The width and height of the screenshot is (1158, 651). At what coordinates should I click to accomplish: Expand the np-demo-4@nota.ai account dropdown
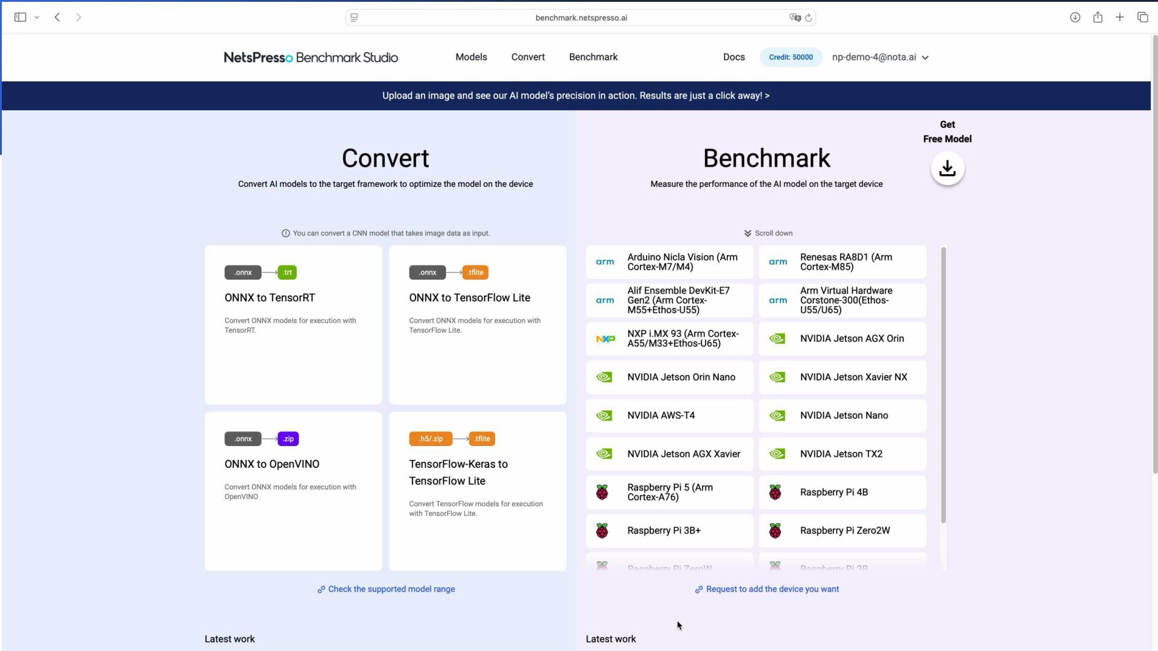[880, 57]
